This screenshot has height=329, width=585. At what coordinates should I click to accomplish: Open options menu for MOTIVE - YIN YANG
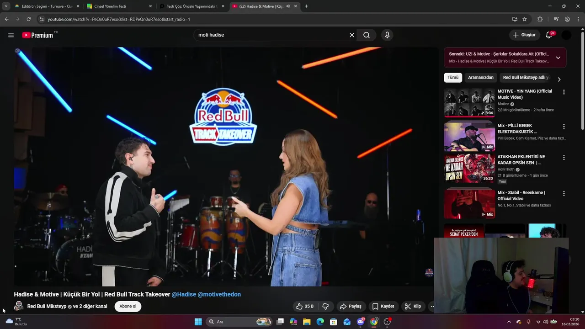tap(564, 92)
